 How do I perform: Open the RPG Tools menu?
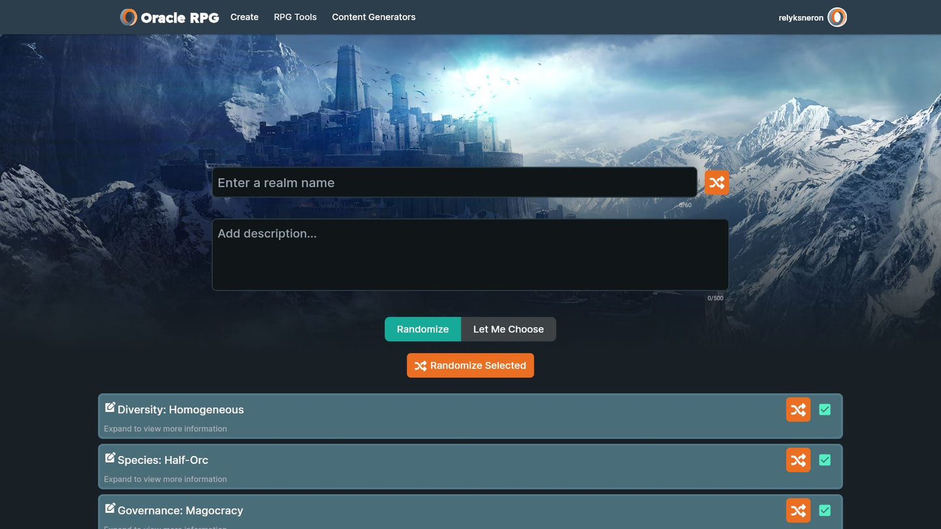[x=295, y=17]
